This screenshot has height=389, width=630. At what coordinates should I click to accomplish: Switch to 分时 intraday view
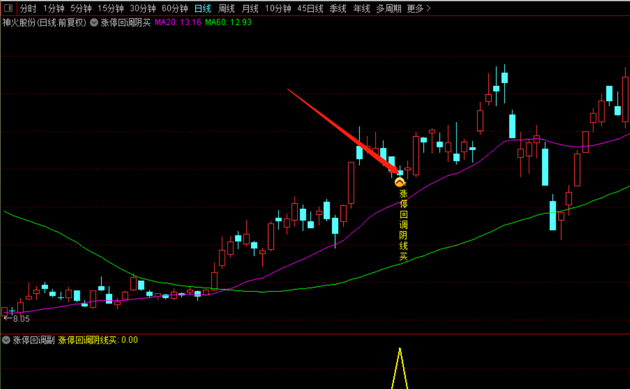(28, 8)
